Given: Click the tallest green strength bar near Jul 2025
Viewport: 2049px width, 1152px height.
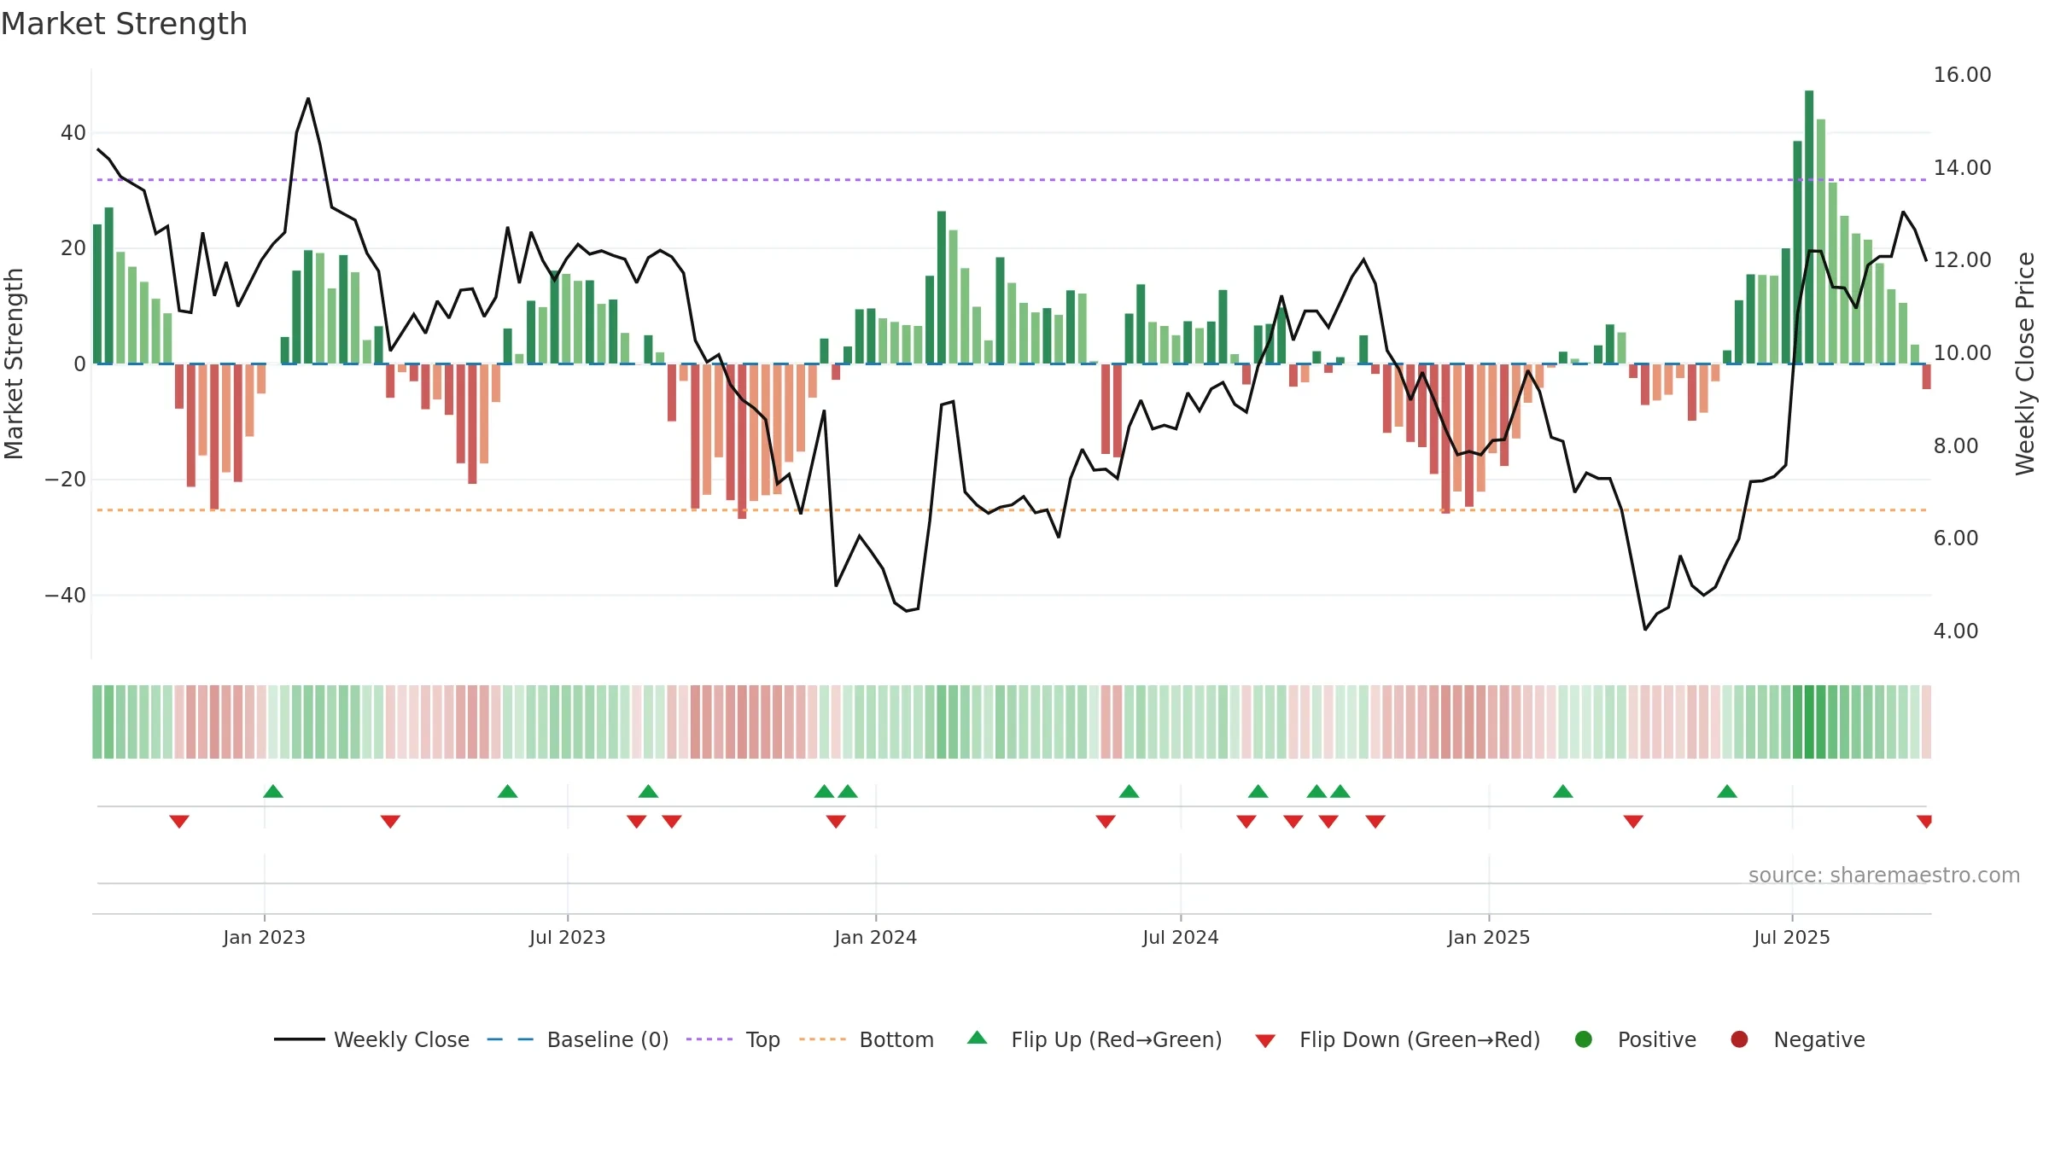Looking at the screenshot, I should [x=1809, y=227].
